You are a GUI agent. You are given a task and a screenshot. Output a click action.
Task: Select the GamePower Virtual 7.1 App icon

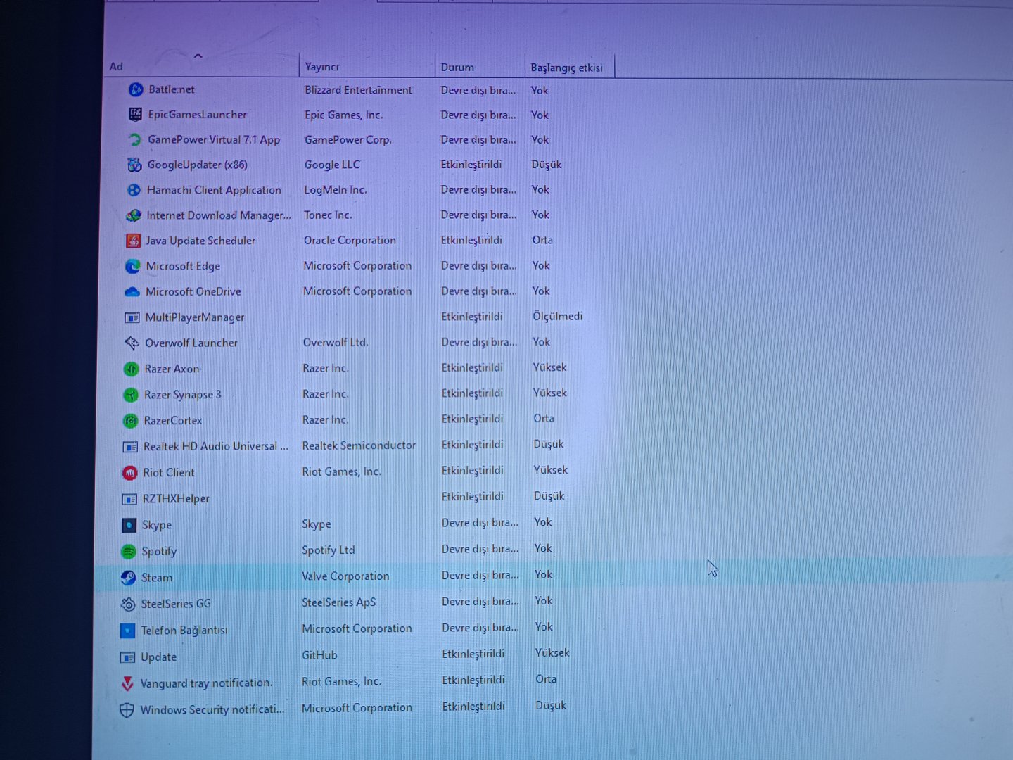pyautogui.click(x=134, y=139)
